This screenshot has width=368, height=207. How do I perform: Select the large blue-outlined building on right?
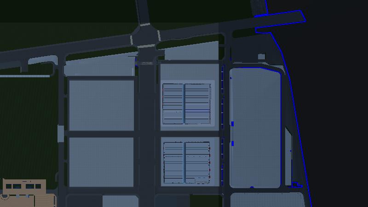pos(255,128)
